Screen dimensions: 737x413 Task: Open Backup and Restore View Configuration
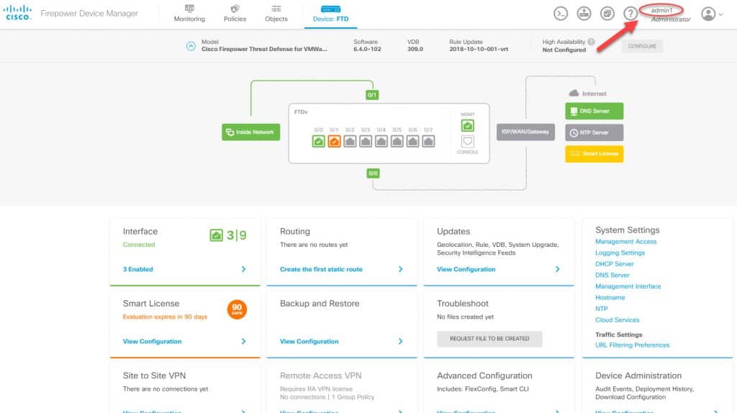pyautogui.click(x=309, y=342)
